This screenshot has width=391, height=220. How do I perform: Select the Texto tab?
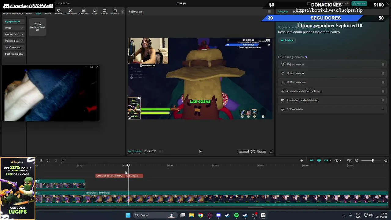[x=38, y=13]
